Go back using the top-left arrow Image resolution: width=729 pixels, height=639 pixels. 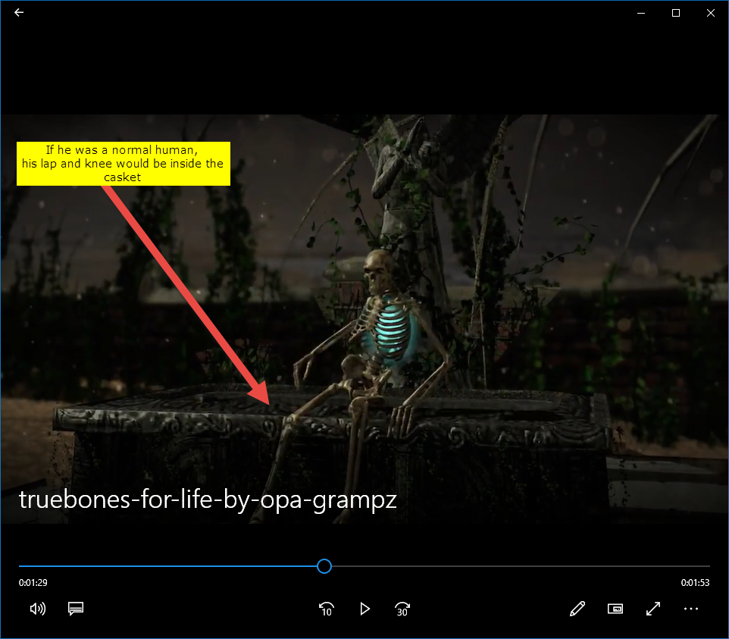point(19,13)
